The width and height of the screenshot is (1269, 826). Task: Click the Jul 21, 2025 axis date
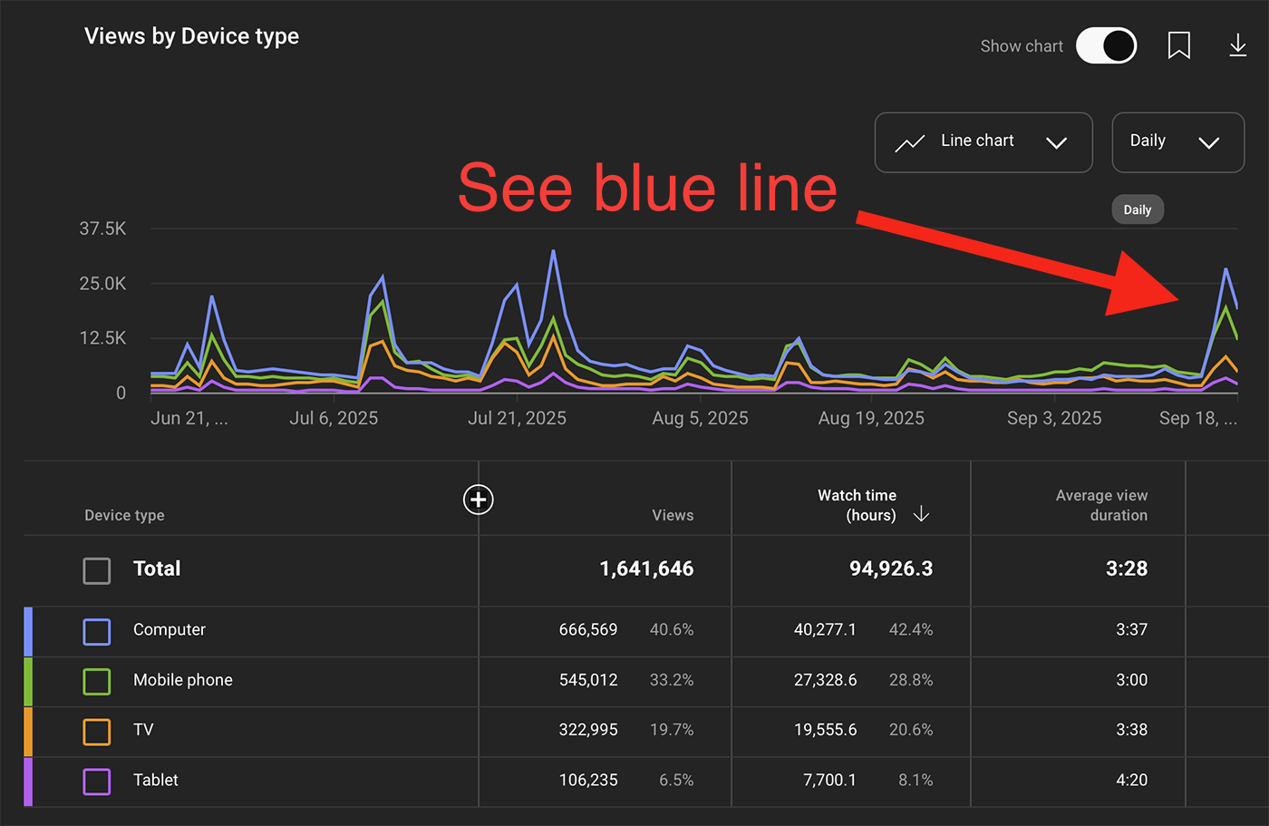coord(517,418)
